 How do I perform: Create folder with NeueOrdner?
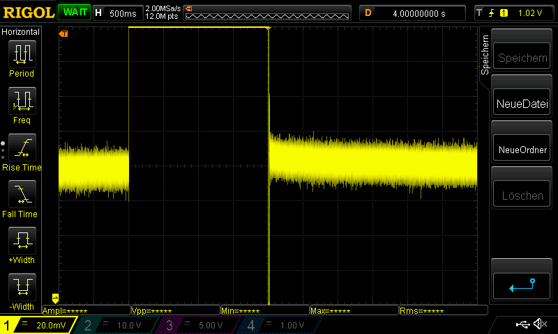[x=522, y=150]
